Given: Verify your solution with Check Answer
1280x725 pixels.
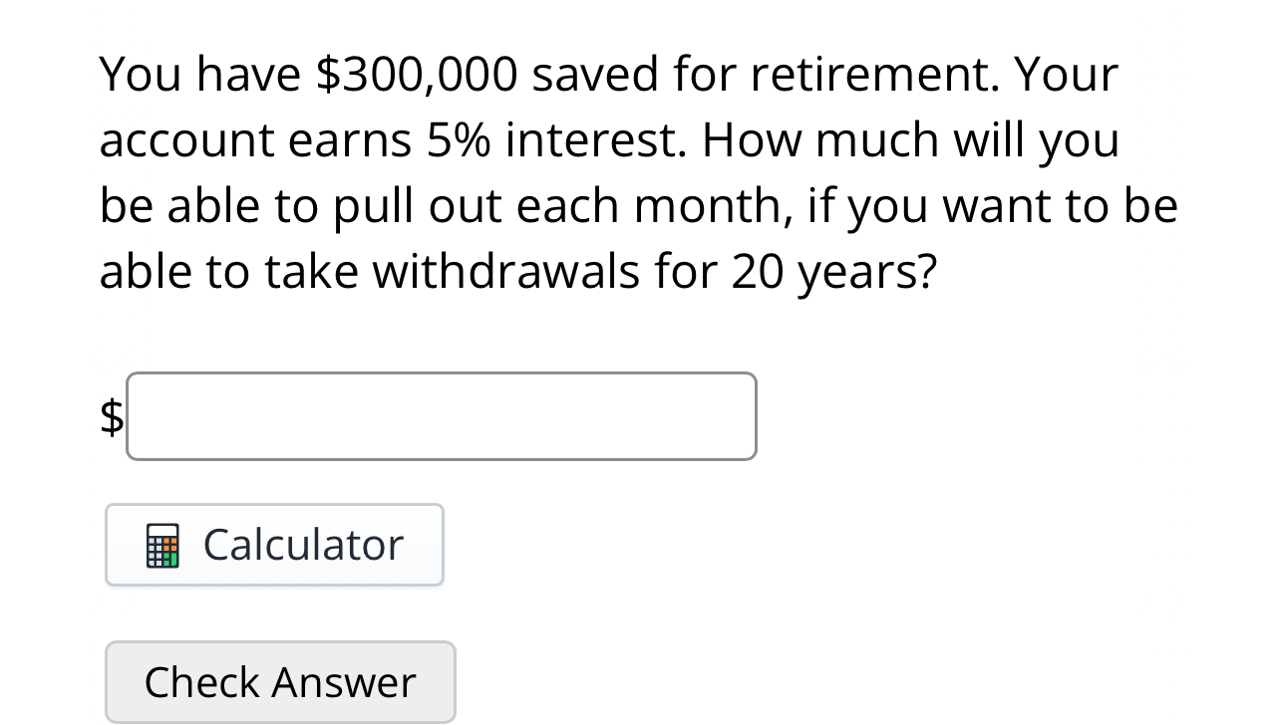Looking at the screenshot, I should [280, 682].
